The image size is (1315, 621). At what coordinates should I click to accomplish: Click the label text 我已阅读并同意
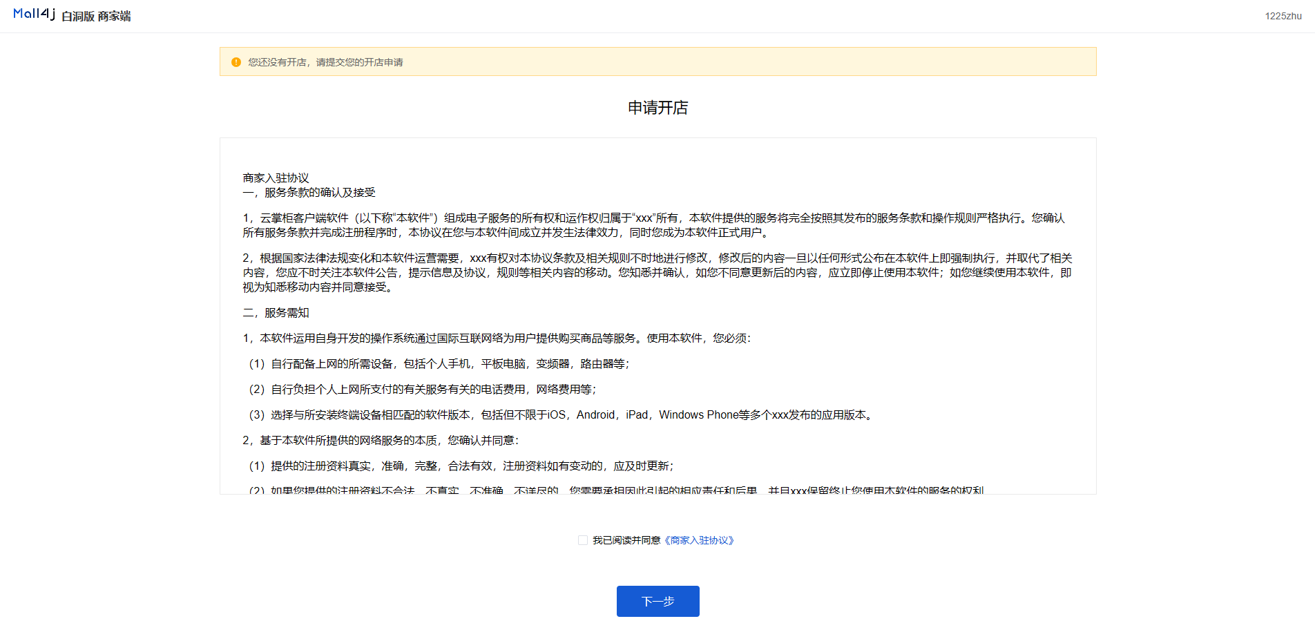coord(626,540)
